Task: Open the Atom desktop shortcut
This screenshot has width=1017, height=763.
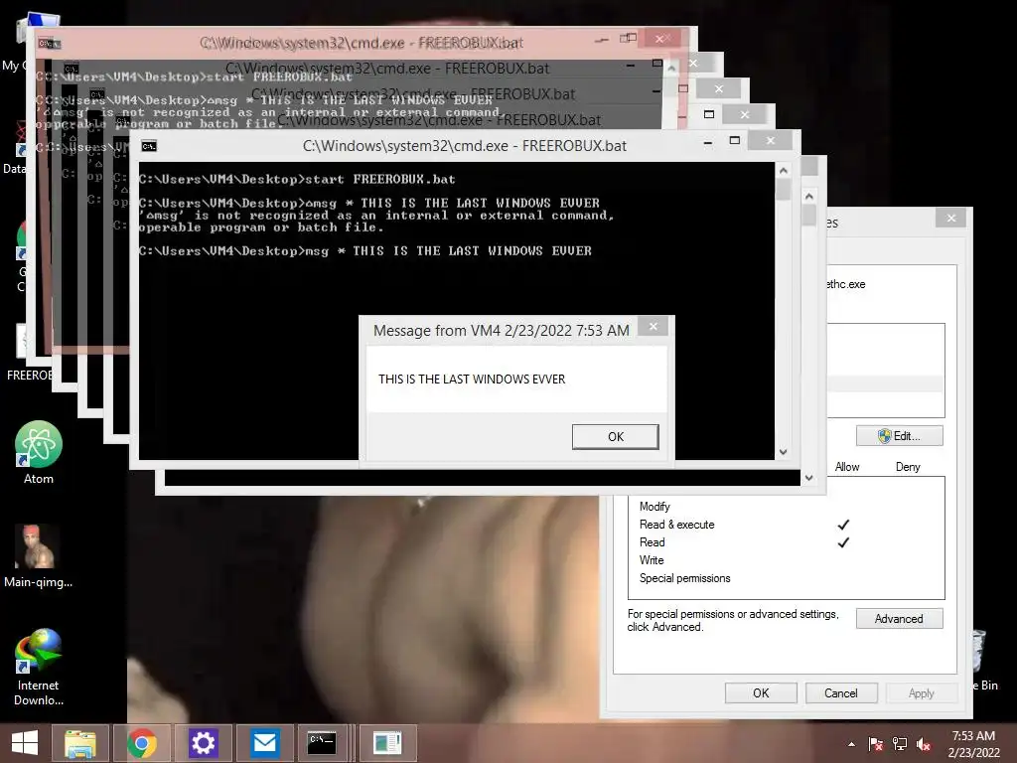Action: pyautogui.click(x=39, y=453)
